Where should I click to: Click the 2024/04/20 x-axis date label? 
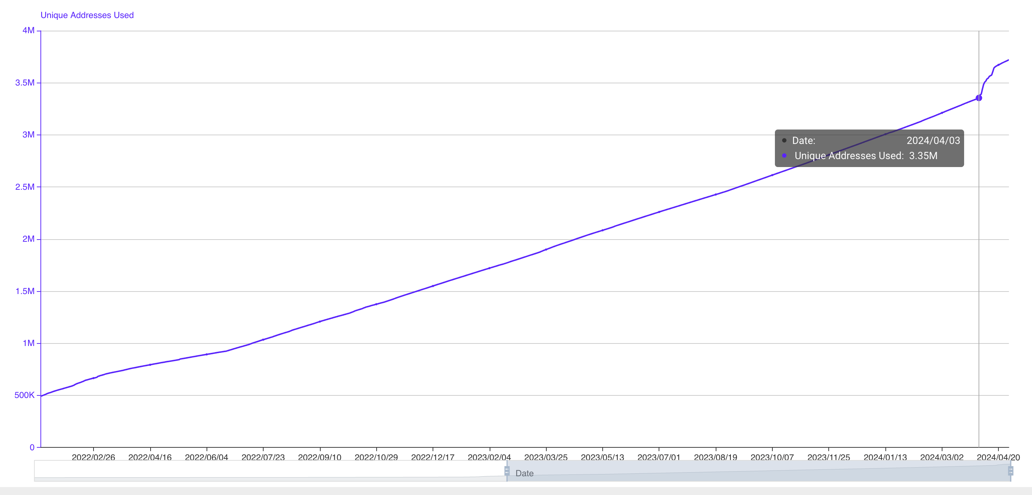(x=998, y=457)
